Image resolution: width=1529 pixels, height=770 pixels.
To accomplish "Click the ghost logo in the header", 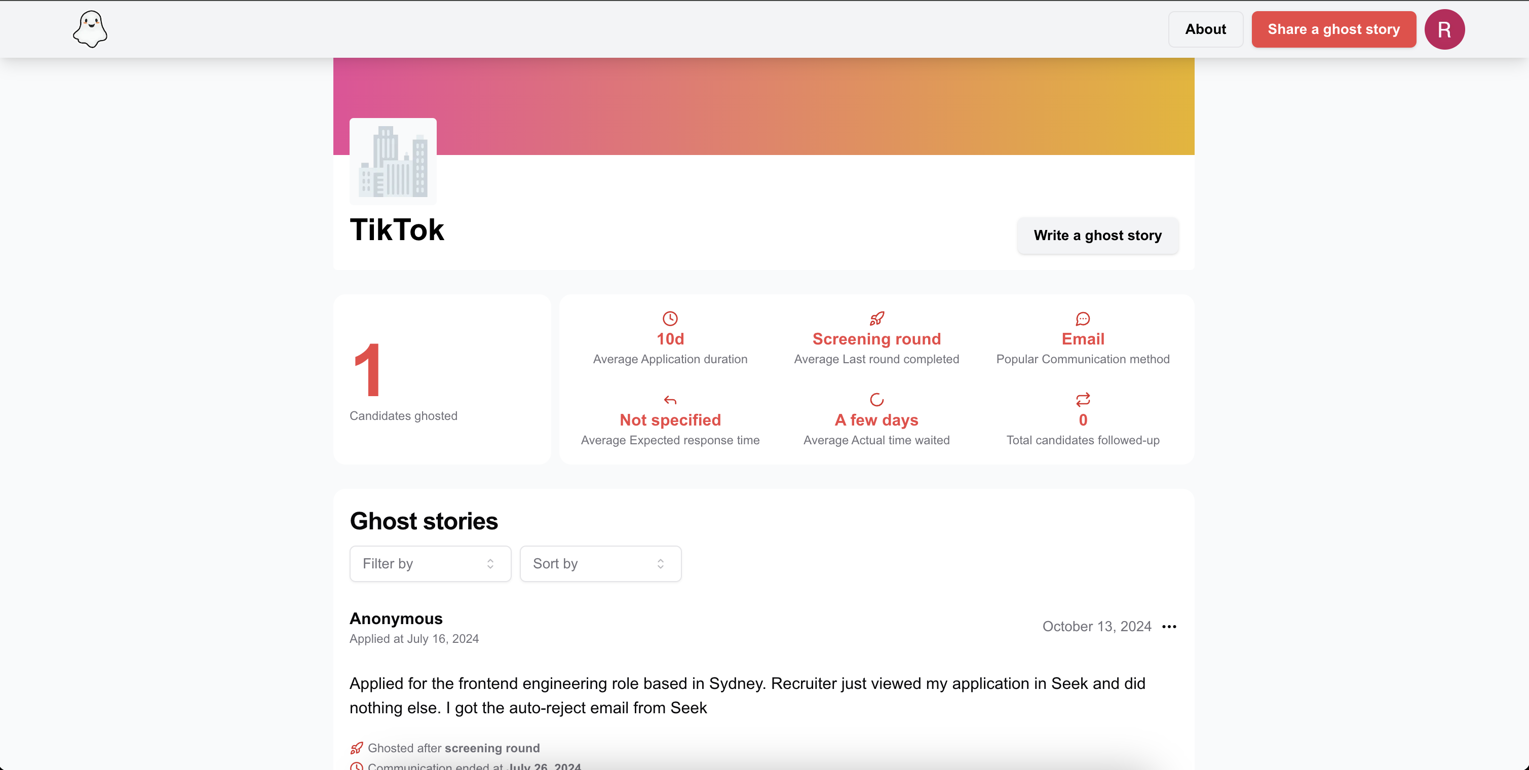I will click(x=90, y=29).
